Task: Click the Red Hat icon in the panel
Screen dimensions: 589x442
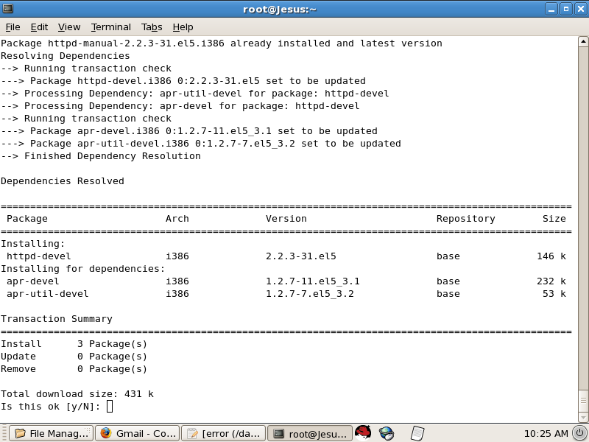Action: pyautogui.click(x=363, y=432)
